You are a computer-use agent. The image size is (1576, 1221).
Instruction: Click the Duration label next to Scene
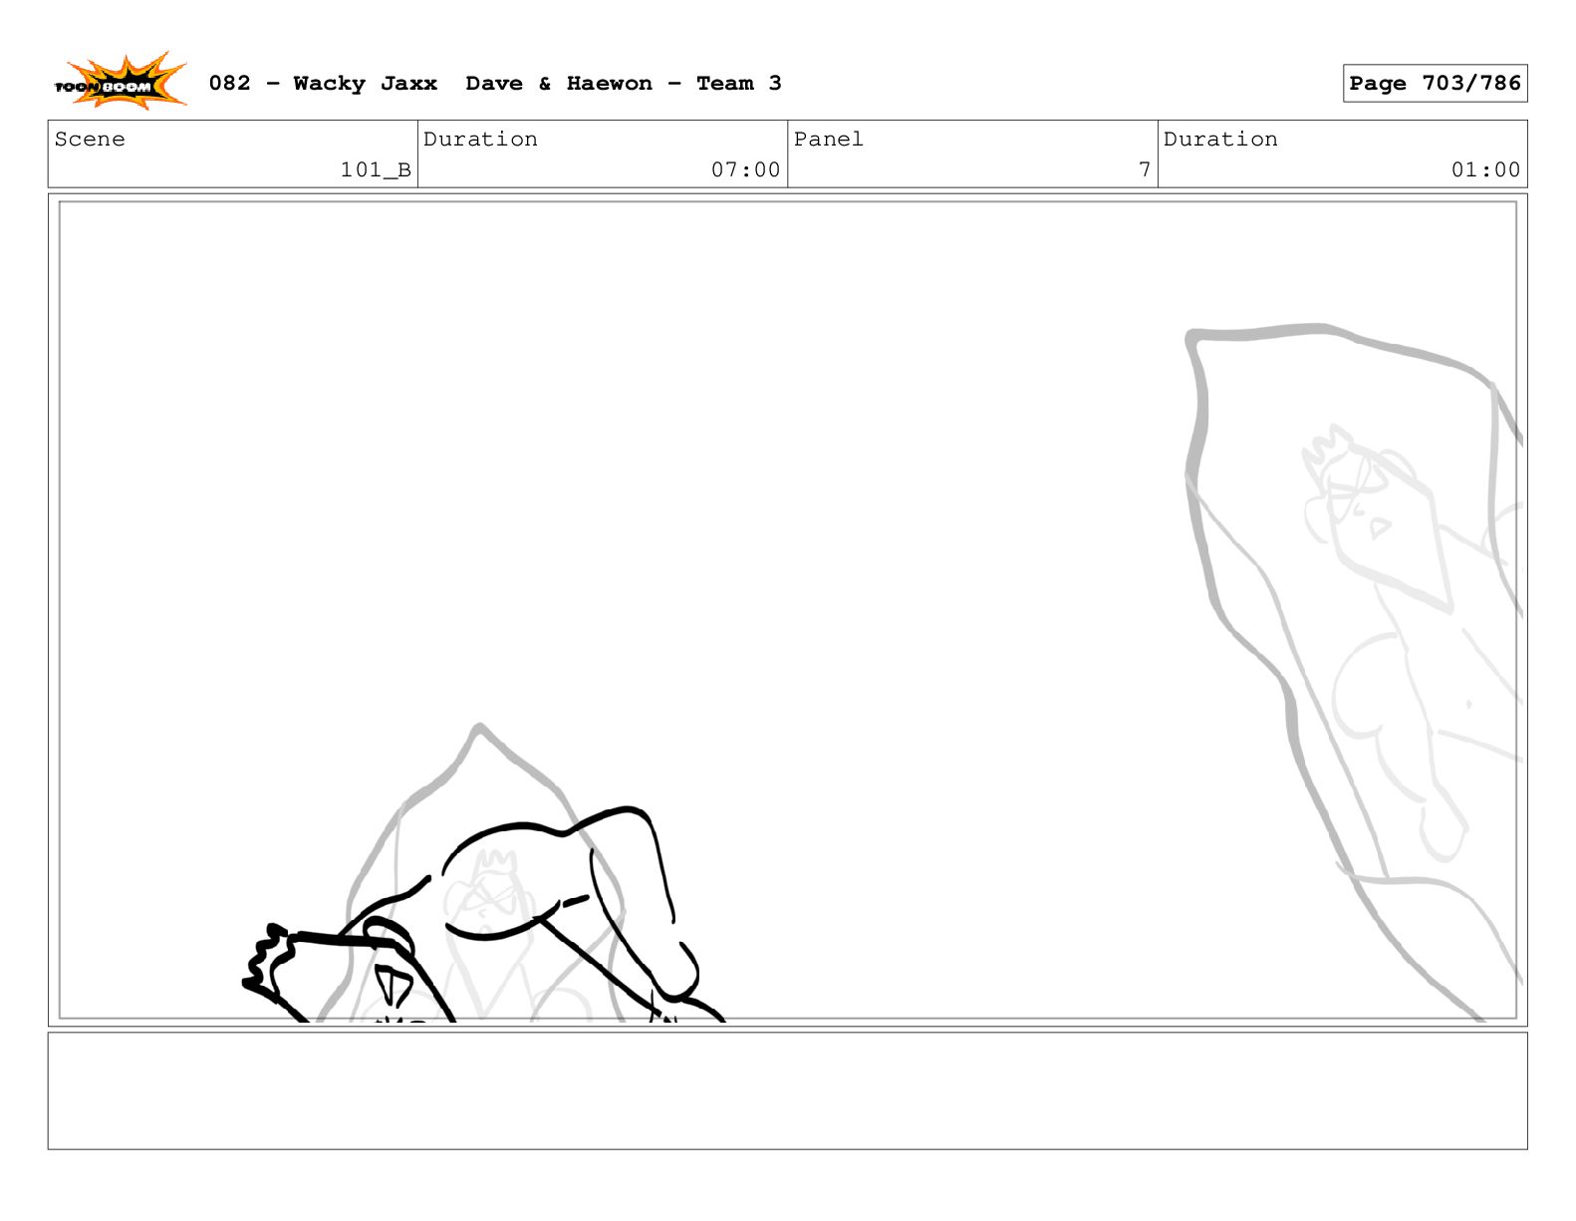(x=480, y=140)
